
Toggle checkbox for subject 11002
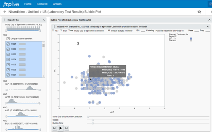click(x=8, y=49)
